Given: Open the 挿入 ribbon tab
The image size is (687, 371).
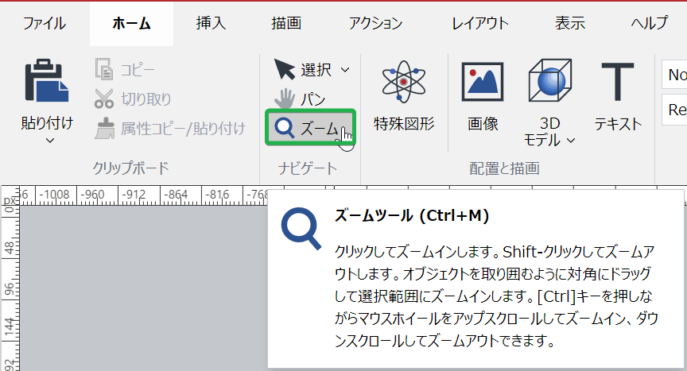Looking at the screenshot, I should point(211,23).
